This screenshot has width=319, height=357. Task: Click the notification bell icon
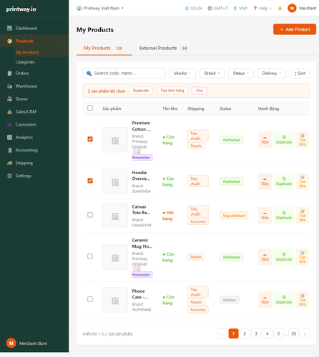280,9
